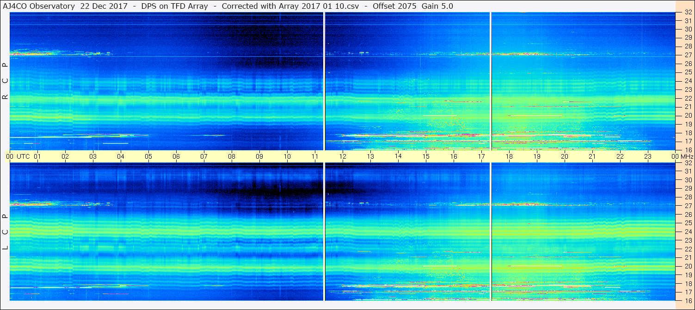This screenshot has height=310, width=695.
Task: Click the 10 hour tick label
Action: (x=287, y=156)
